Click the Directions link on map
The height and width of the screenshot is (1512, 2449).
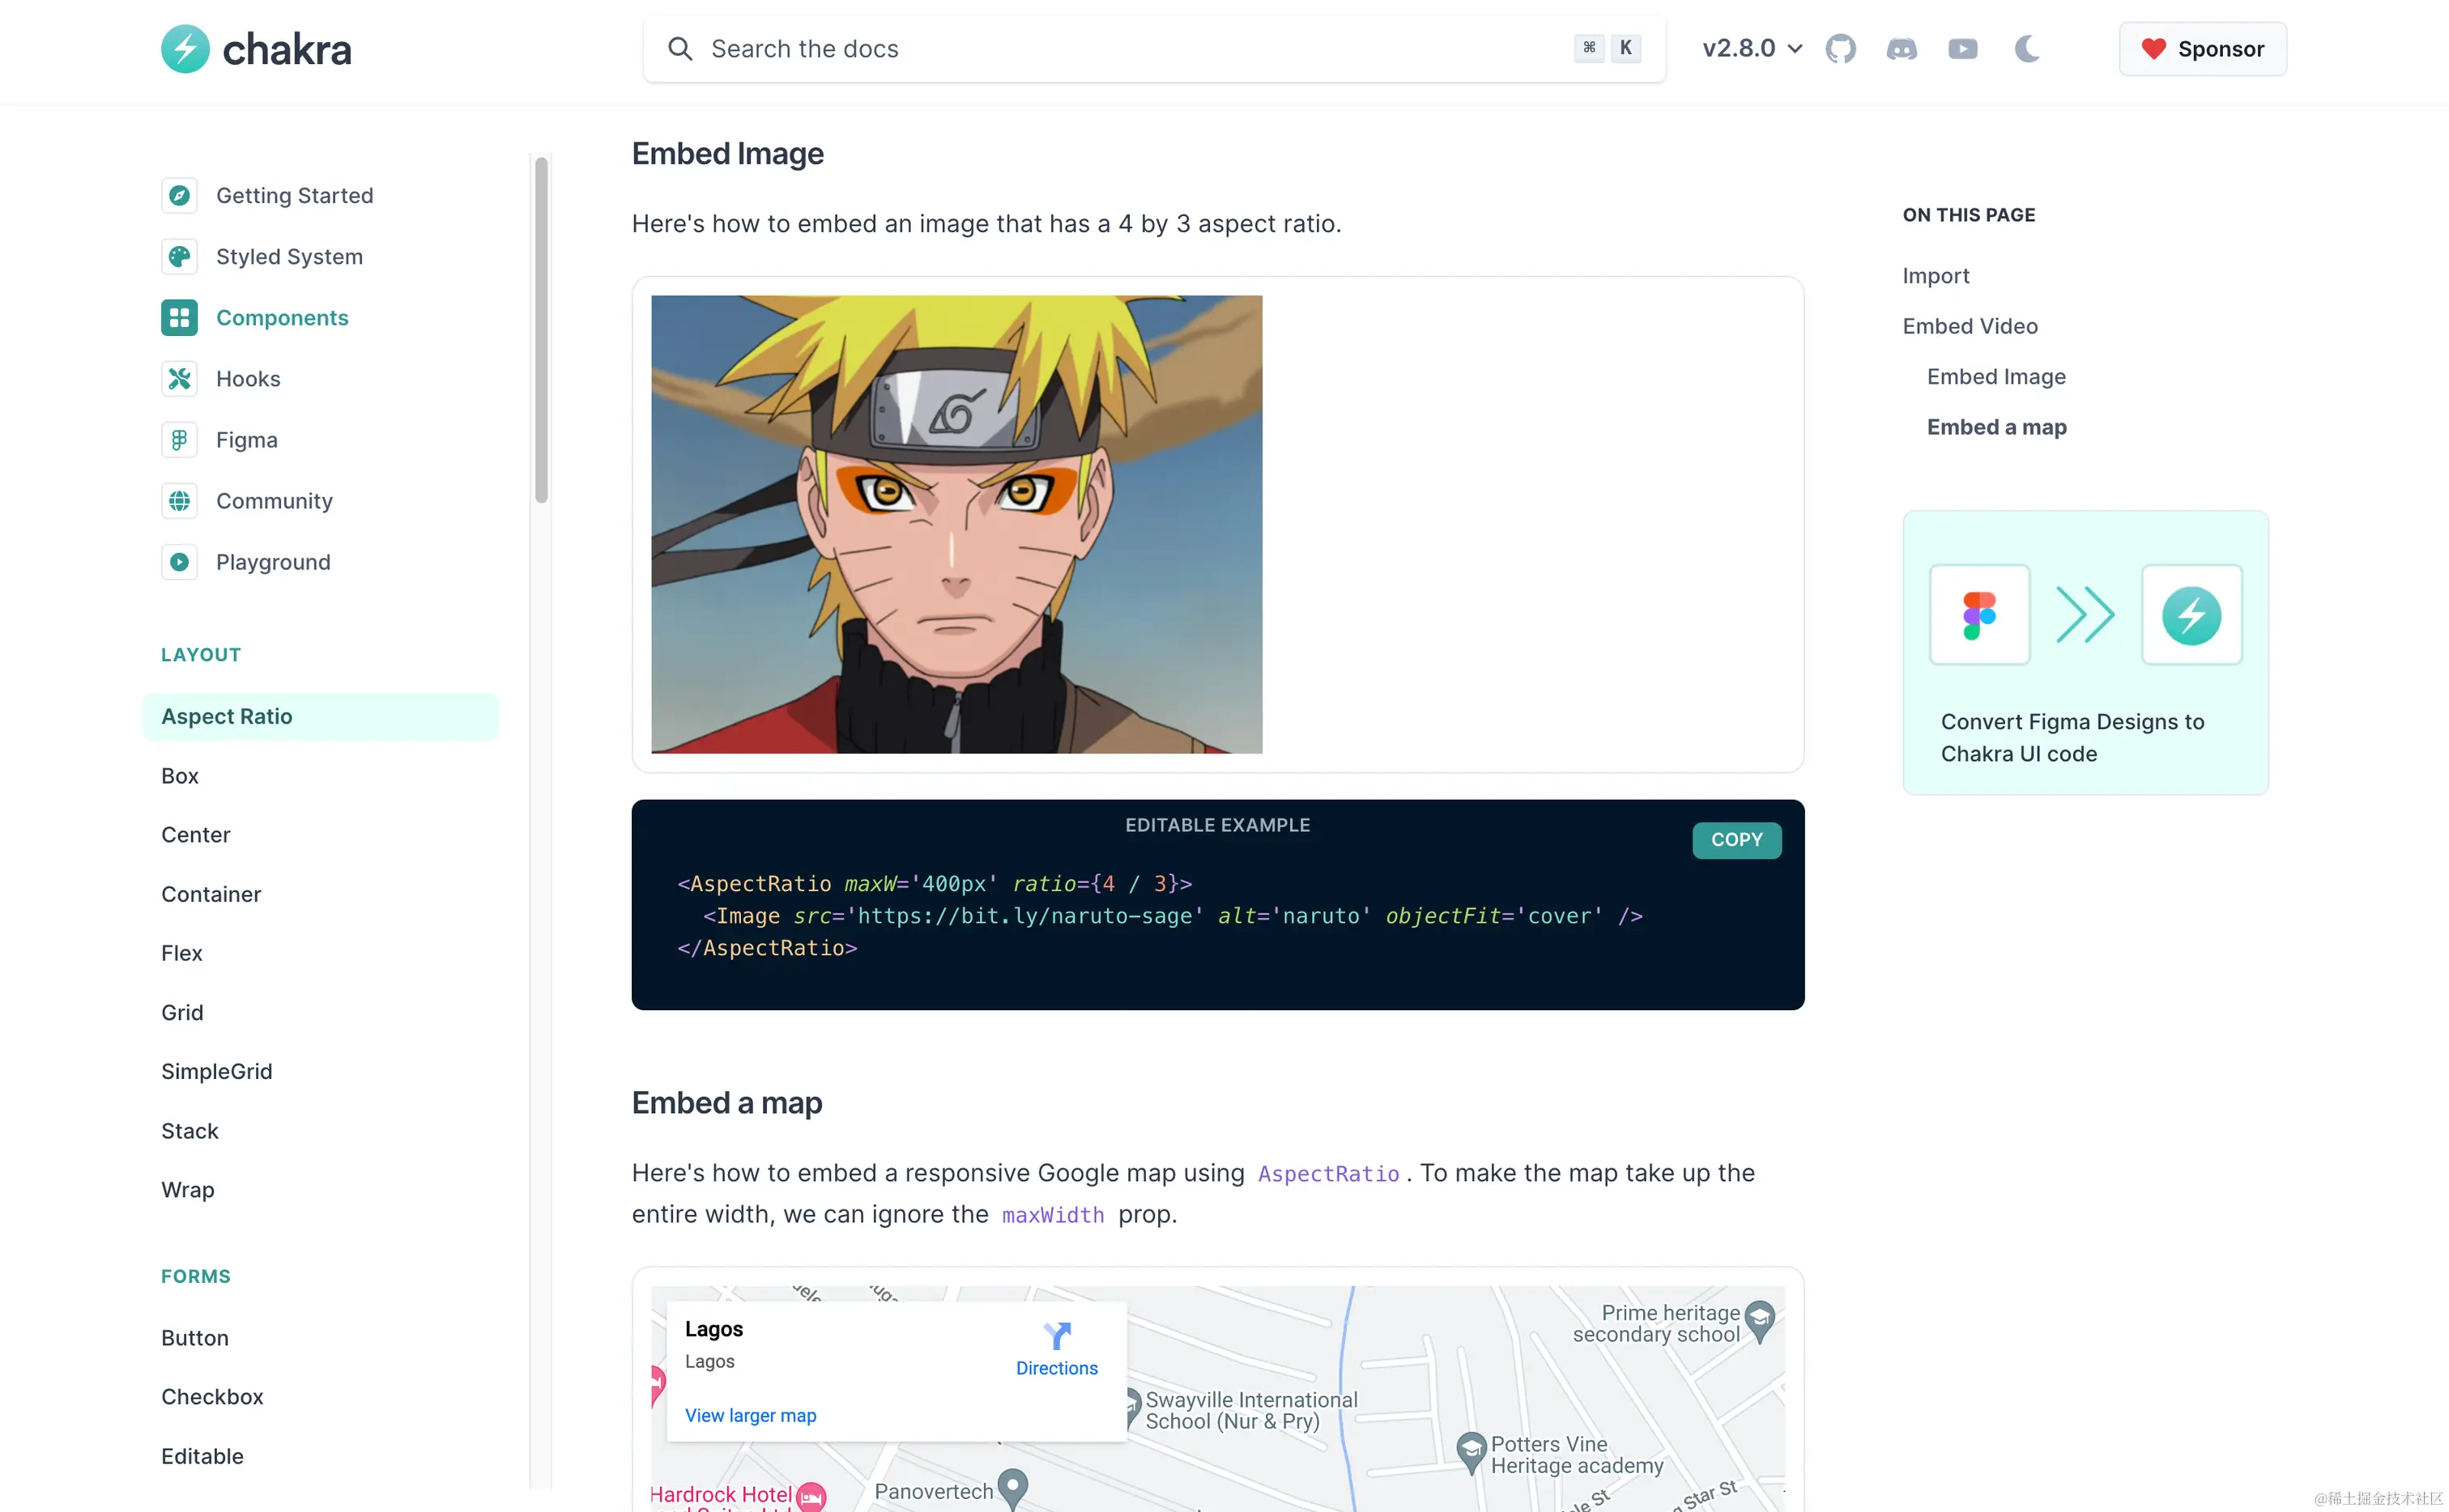pos(1056,1368)
